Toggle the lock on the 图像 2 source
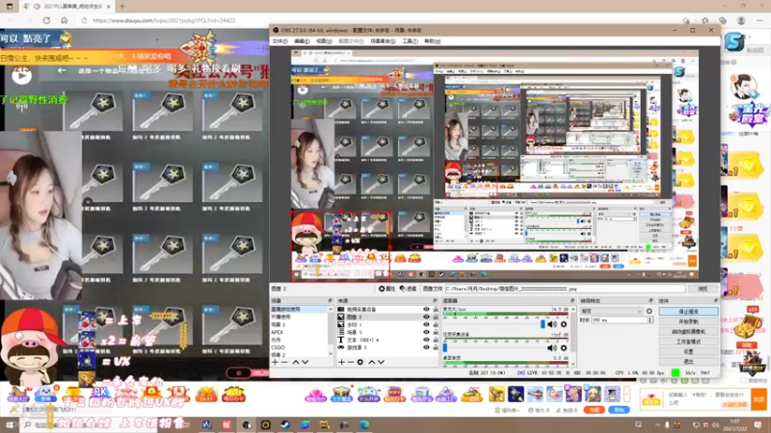 pyautogui.click(x=436, y=318)
